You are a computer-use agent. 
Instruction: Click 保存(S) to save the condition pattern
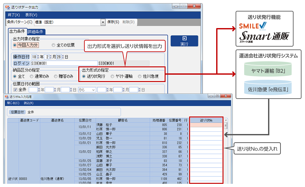pos(113,22)
